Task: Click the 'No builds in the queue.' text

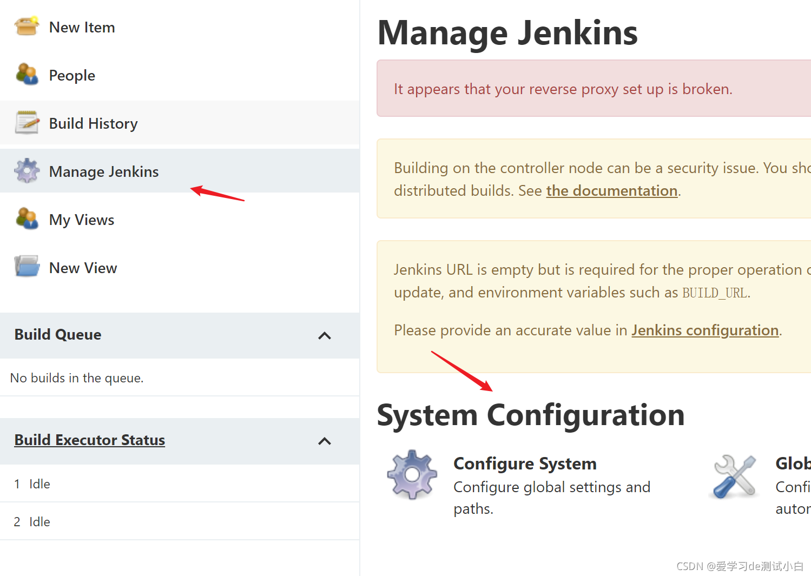Action: pyautogui.click(x=77, y=378)
